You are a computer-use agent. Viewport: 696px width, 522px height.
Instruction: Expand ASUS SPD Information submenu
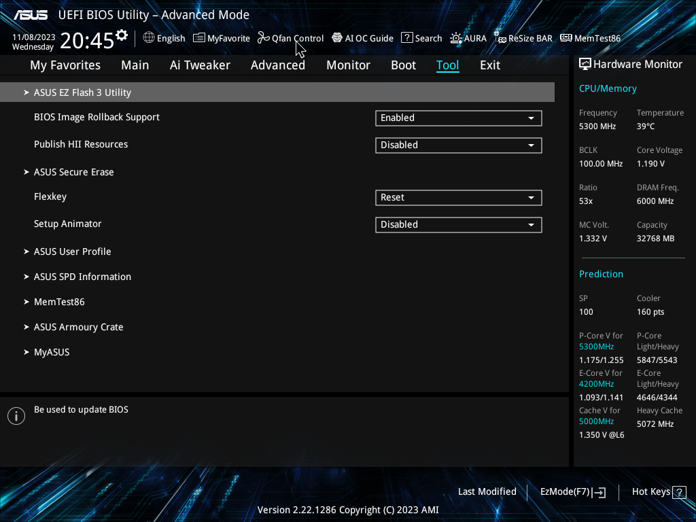point(82,277)
